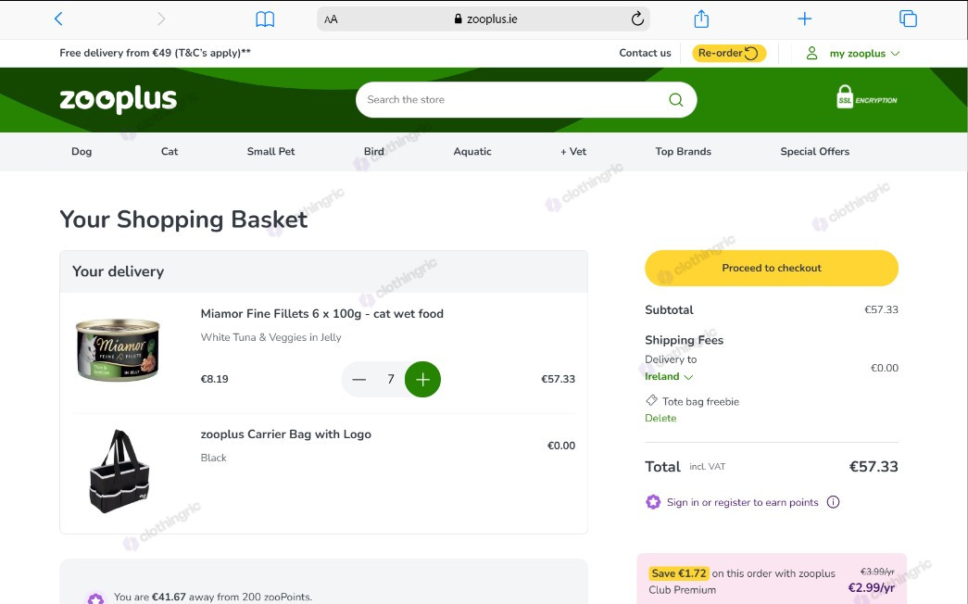Open Miamor Fine Fillets product title

tap(322, 314)
